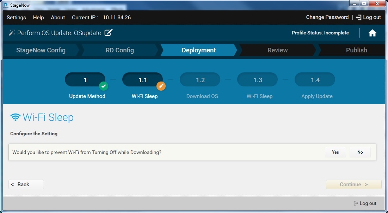Jump to step 1.2 Download OS
The image size is (388, 213).
200,80
